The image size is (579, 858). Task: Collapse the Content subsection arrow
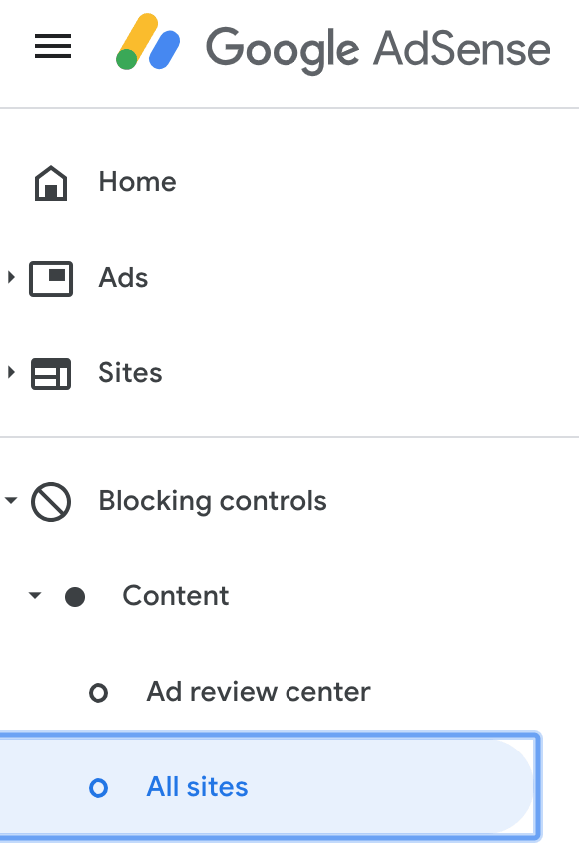coord(35,595)
